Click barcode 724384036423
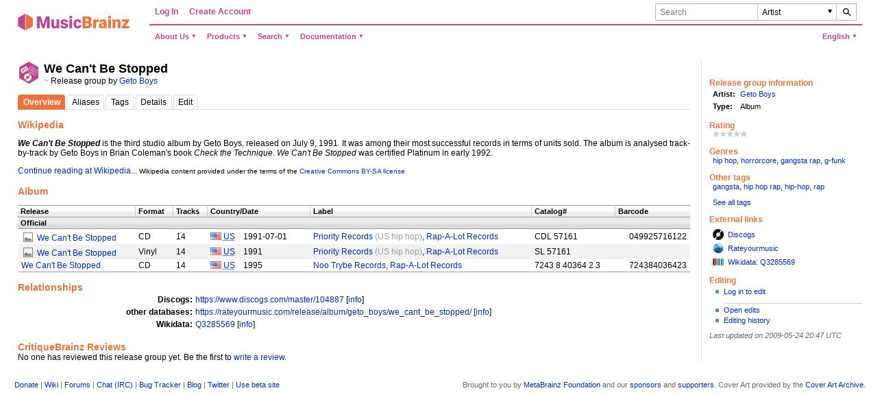Image resolution: width=880 pixels, height=395 pixels. pyautogui.click(x=658, y=265)
